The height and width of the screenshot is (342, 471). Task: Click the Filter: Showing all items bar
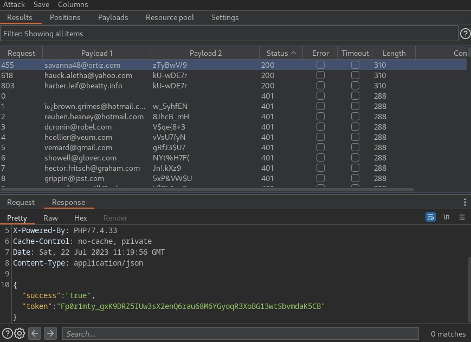229,34
